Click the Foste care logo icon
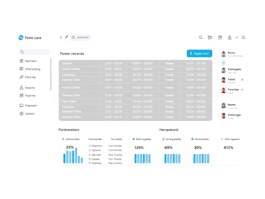This screenshot has width=265, height=199. pos(21,38)
